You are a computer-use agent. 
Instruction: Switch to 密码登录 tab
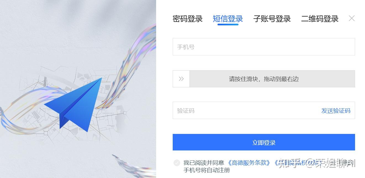point(188,19)
